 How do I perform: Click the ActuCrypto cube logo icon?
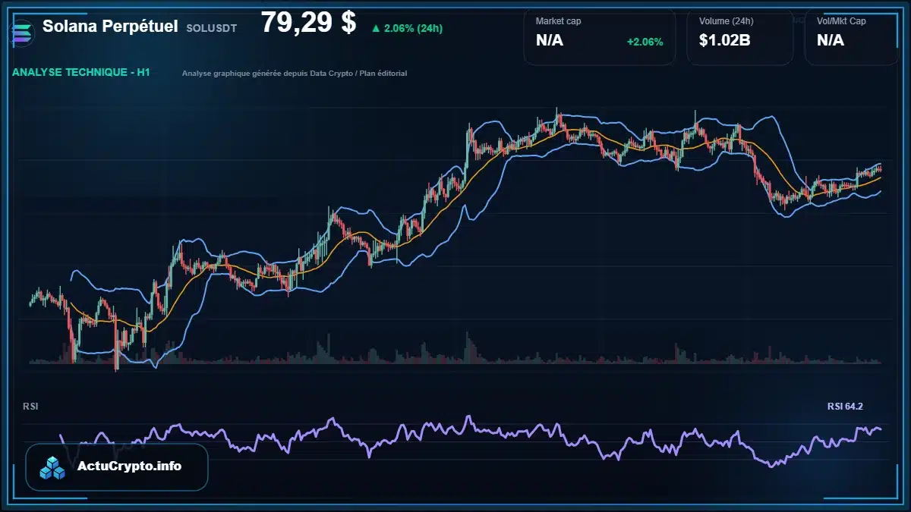(54, 467)
